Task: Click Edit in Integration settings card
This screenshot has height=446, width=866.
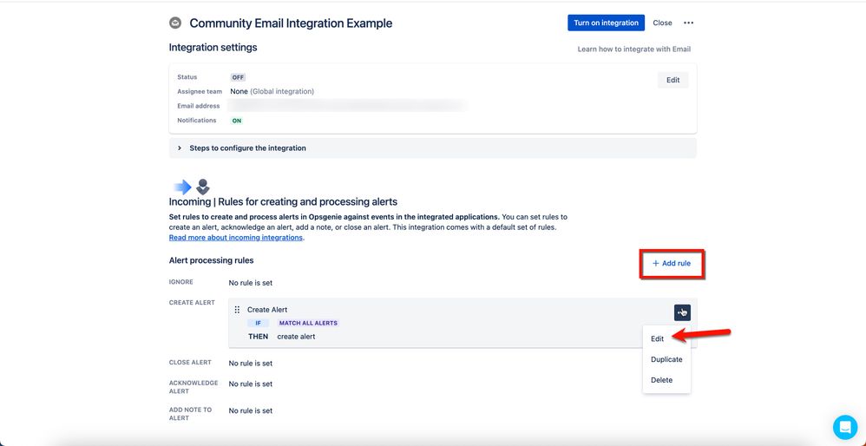Action: pos(672,80)
